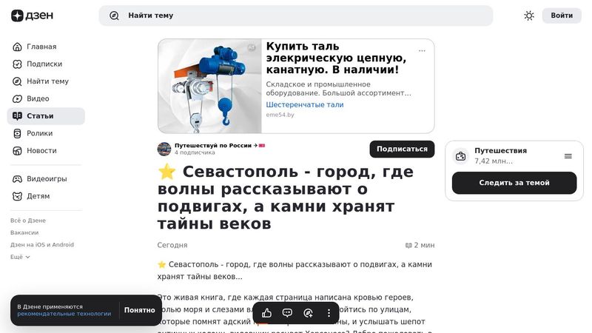Focus the 'Найти тему' search field
Screen dimensions: 592x333
point(295,16)
